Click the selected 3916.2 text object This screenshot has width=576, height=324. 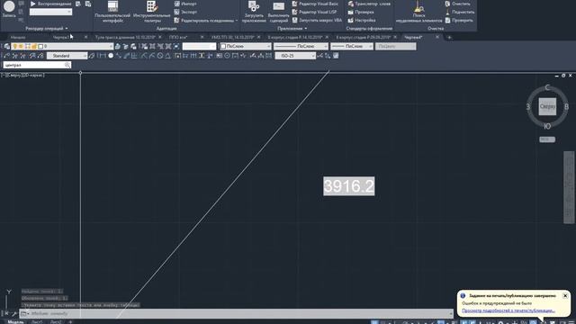tap(349, 186)
